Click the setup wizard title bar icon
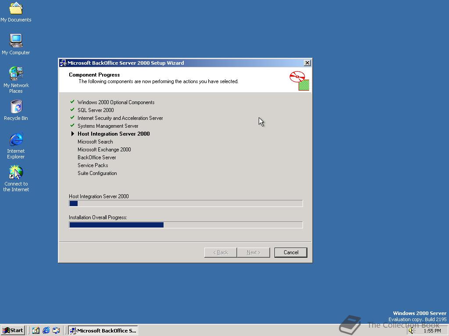The width and height of the screenshot is (449, 336). 63,63
